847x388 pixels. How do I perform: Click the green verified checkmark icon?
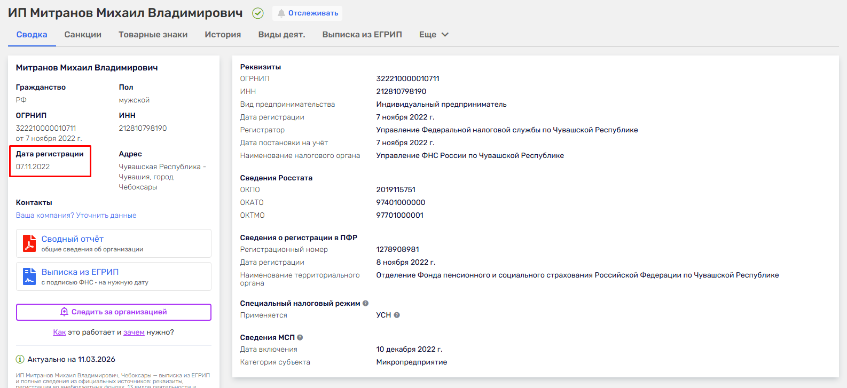258,13
